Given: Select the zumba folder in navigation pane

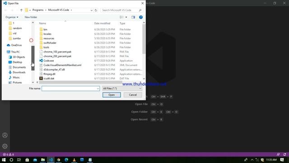Looking at the screenshot, I should [14, 38].
